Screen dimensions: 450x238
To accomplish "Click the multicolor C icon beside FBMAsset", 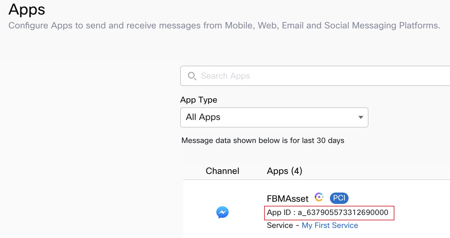I will (x=319, y=198).
